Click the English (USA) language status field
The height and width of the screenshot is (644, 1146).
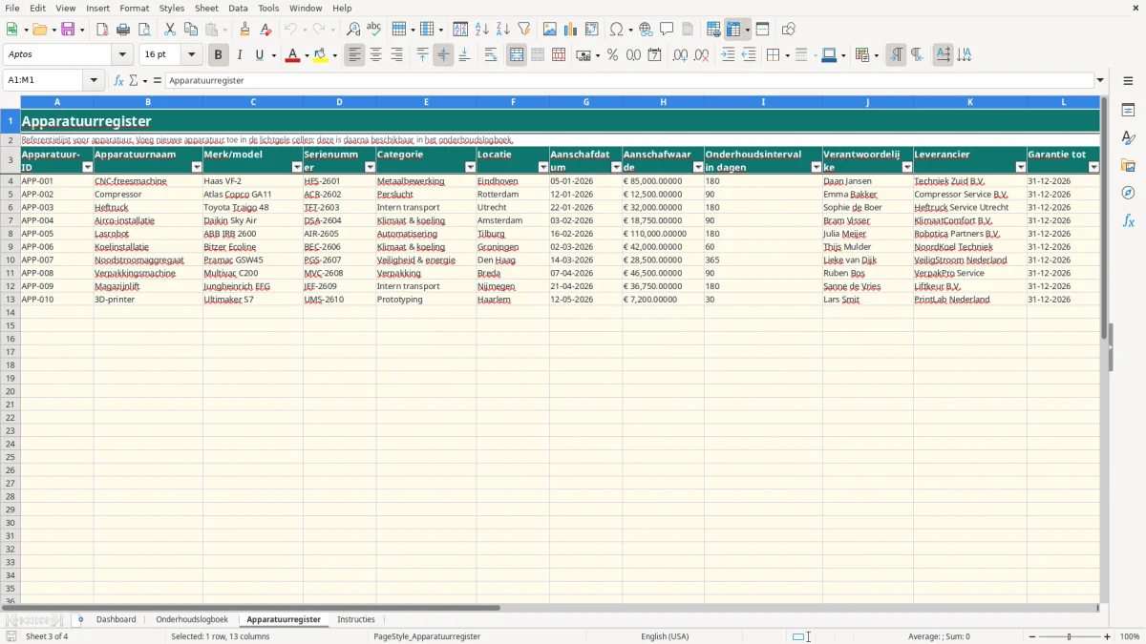pos(665,636)
